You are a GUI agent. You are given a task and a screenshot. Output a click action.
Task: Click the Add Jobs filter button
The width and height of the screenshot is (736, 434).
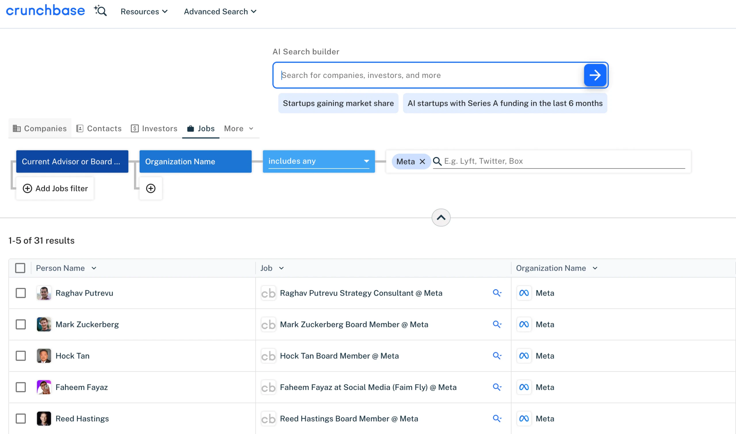click(x=55, y=188)
